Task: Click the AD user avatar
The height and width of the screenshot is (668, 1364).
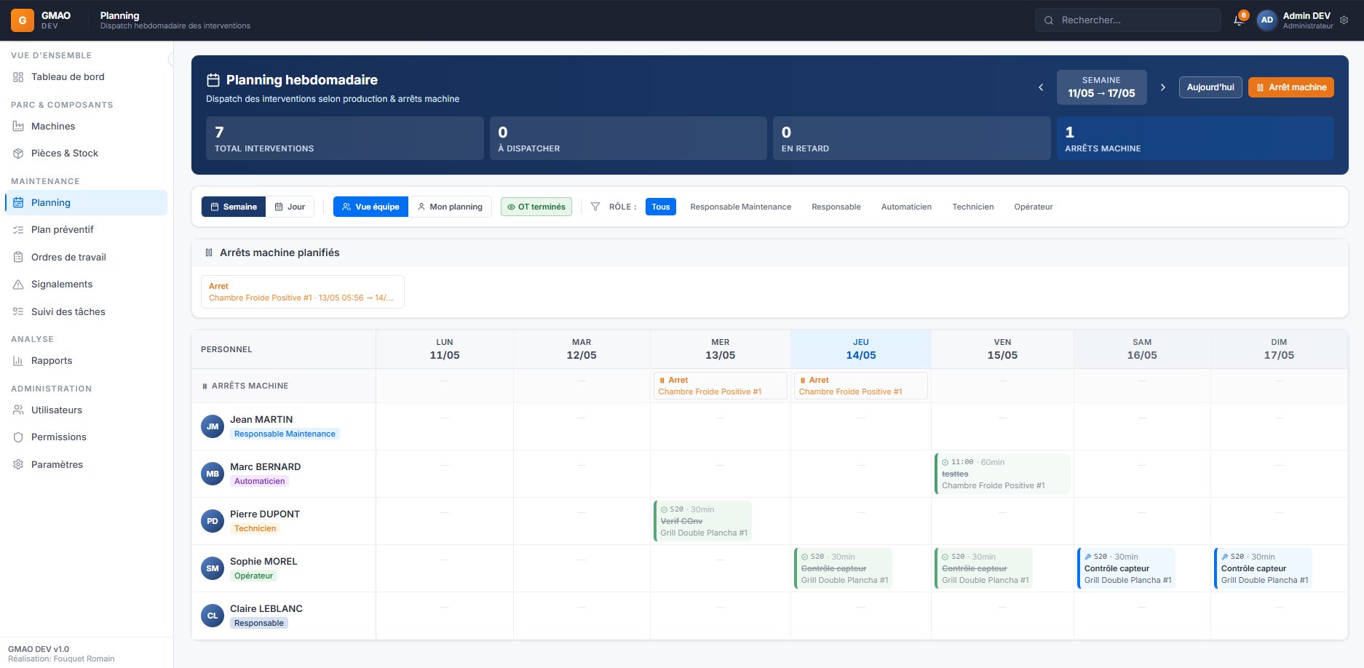Action: pyautogui.click(x=1267, y=20)
